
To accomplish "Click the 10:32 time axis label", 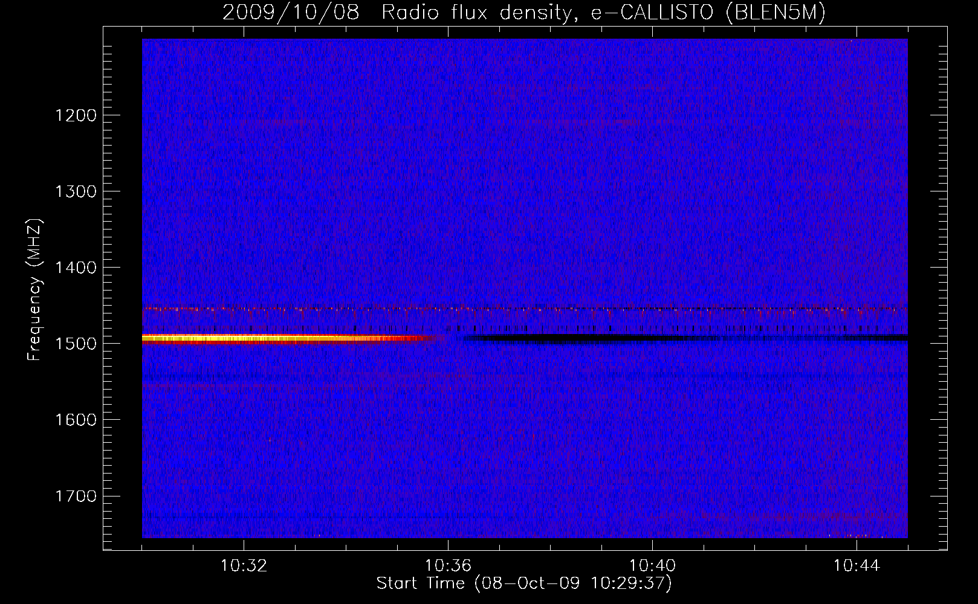I will click(244, 566).
